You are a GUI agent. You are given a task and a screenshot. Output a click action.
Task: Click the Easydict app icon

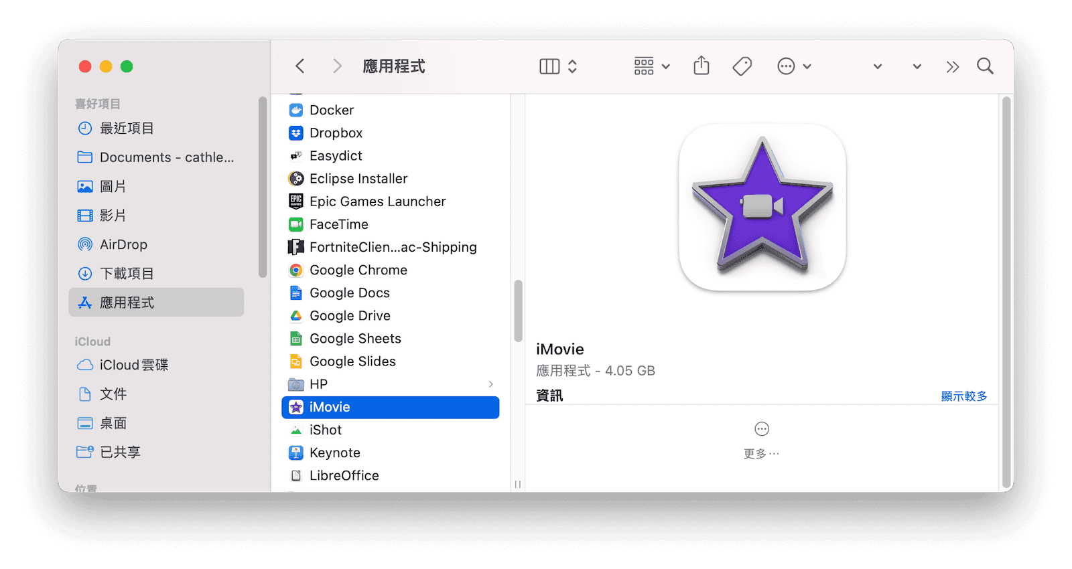pyautogui.click(x=295, y=155)
